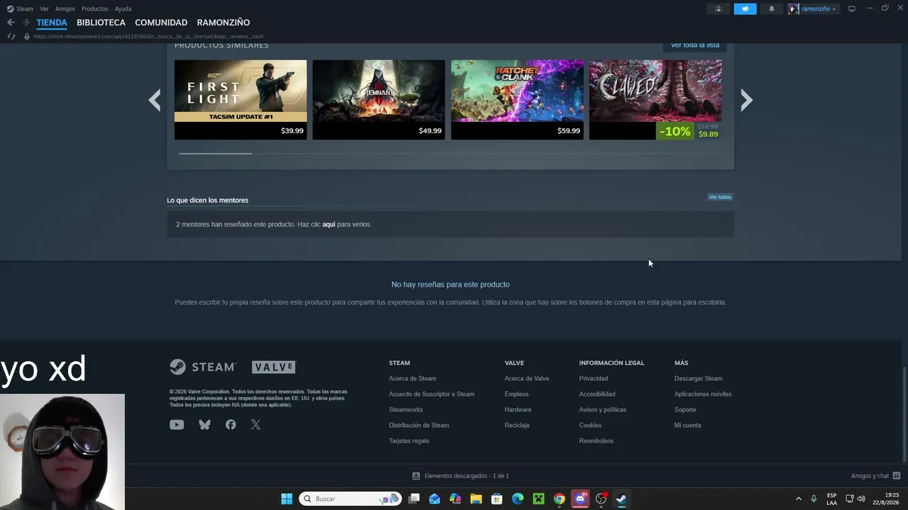Open the downloads icon beside Elementos descargados
908x510 pixels.
click(416, 476)
